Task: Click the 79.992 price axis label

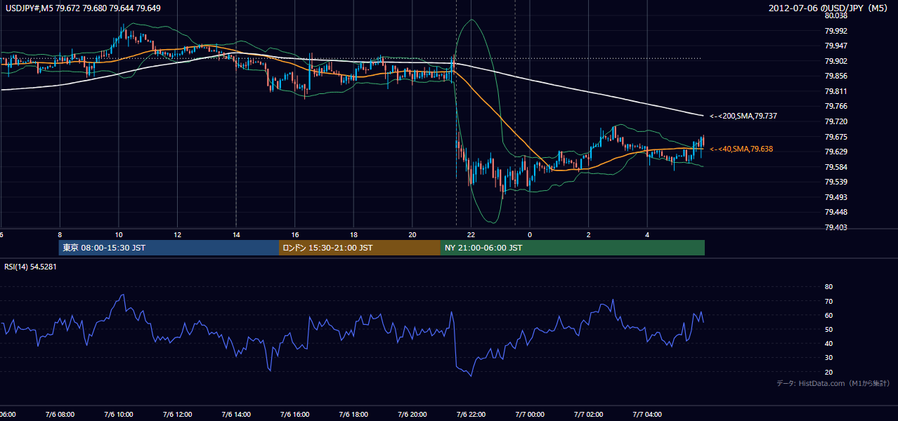Action: 835,31
